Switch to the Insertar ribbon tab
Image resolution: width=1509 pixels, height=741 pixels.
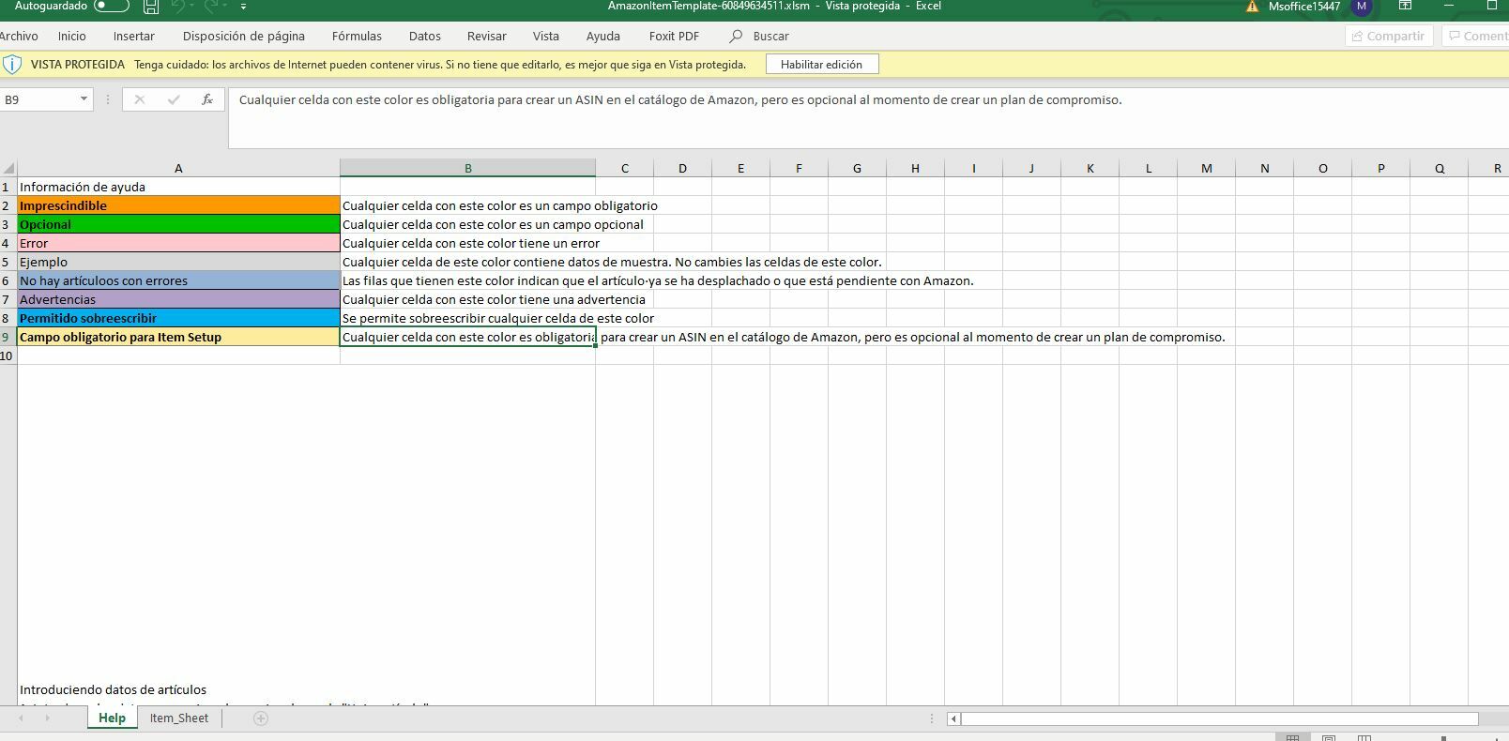pos(133,36)
